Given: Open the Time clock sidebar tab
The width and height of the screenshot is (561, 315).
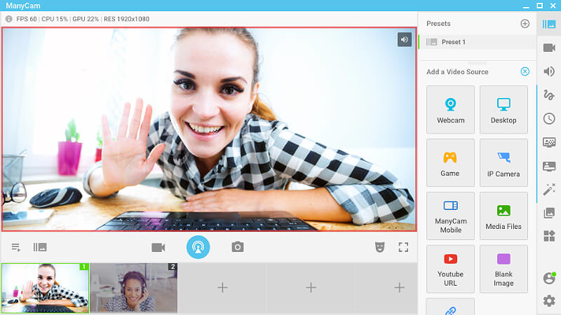Looking at the screenshot, I should click(x=549, y=118).
